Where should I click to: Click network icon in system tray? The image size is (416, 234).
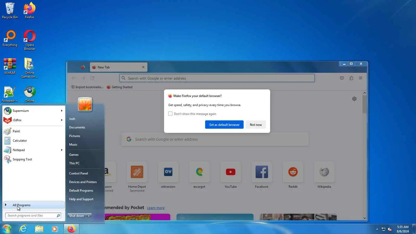[383, 229]
